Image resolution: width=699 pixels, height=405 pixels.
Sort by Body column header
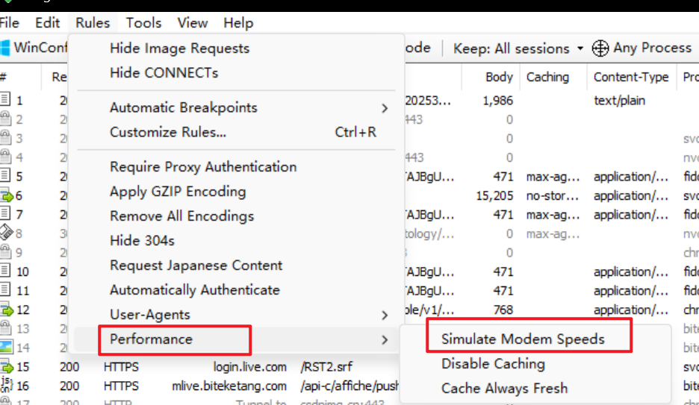tap(499, 77)
